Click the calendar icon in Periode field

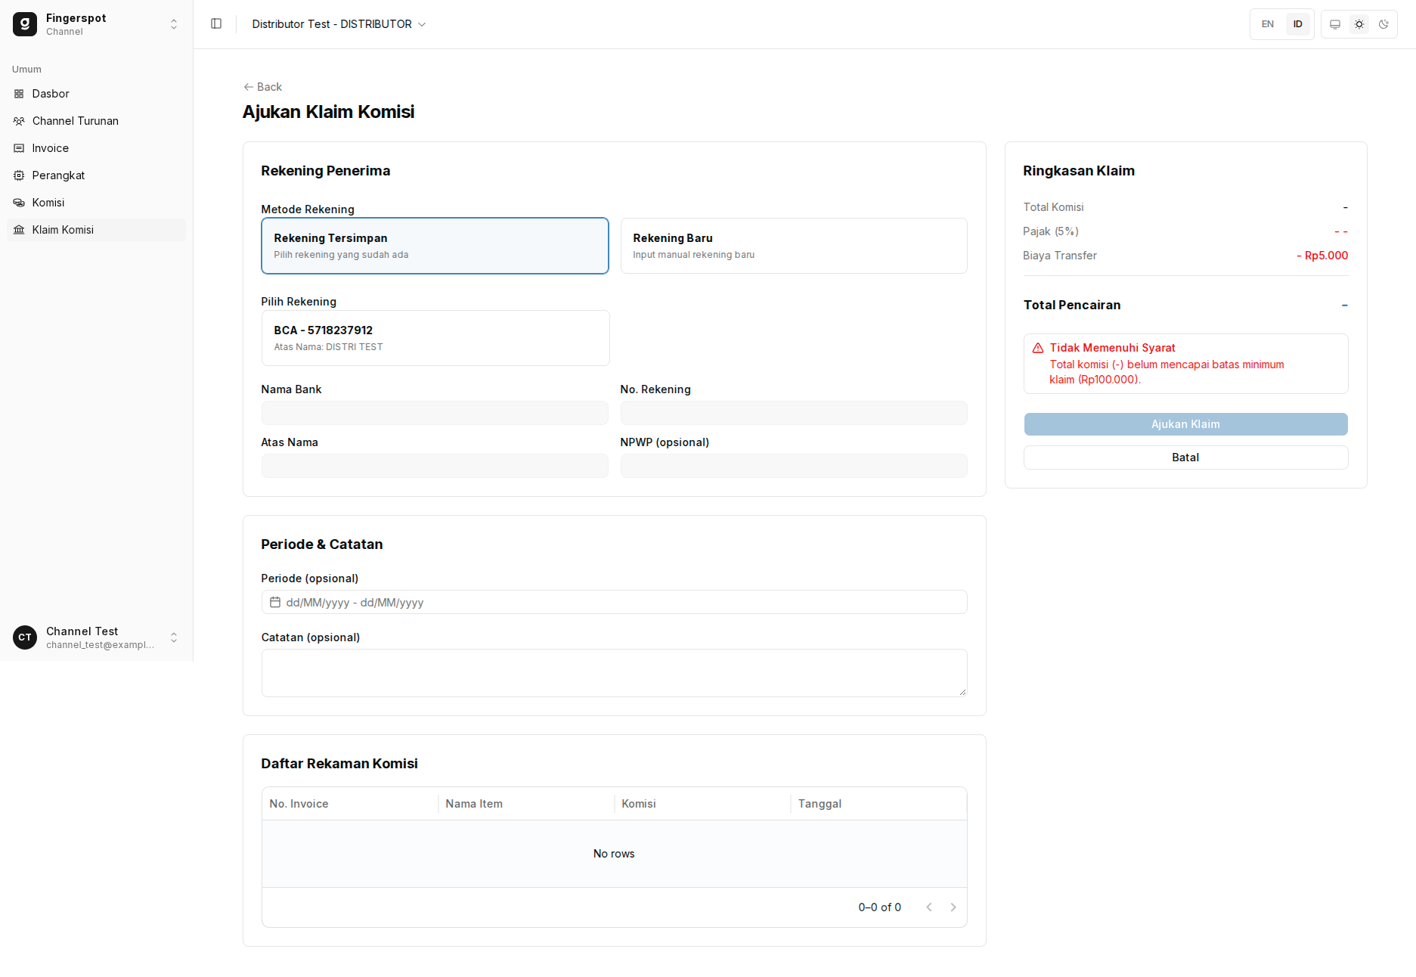275,603
